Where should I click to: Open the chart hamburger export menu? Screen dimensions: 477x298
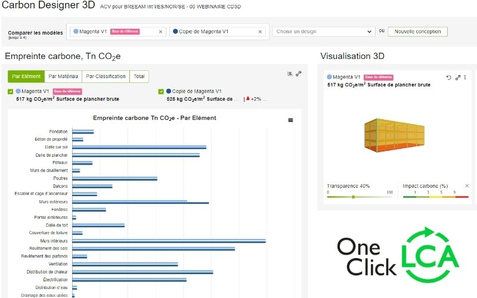(x=290, y=120)
